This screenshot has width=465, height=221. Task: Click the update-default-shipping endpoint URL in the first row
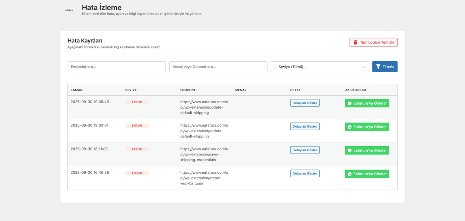pos(204,107)
